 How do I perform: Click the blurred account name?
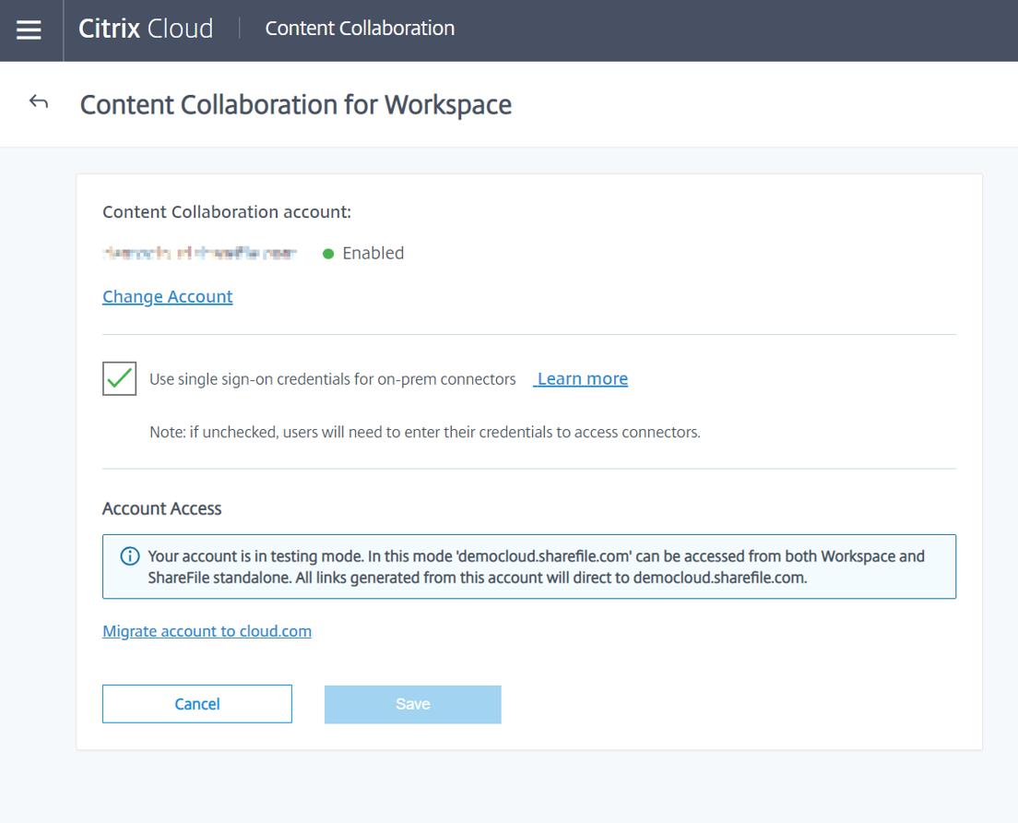tap(200, 254)
